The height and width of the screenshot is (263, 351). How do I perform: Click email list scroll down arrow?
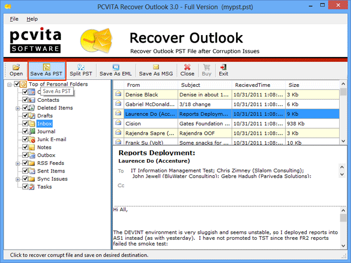coord(343,141)
